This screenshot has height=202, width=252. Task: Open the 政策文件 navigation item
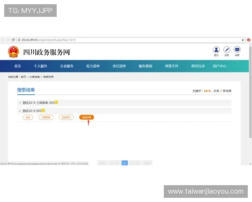point(172,66)
